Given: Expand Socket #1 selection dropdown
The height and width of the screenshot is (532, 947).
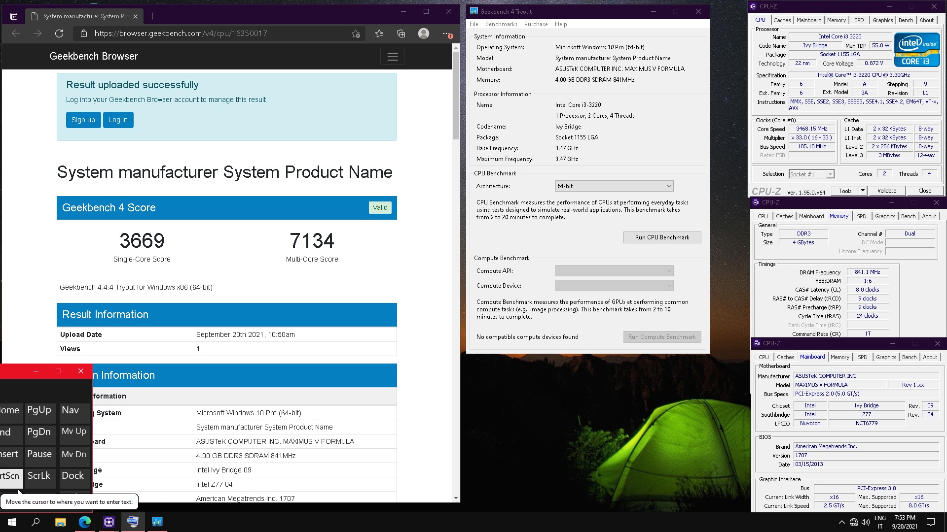Looking at the screenshot, I should click(811, 174).
